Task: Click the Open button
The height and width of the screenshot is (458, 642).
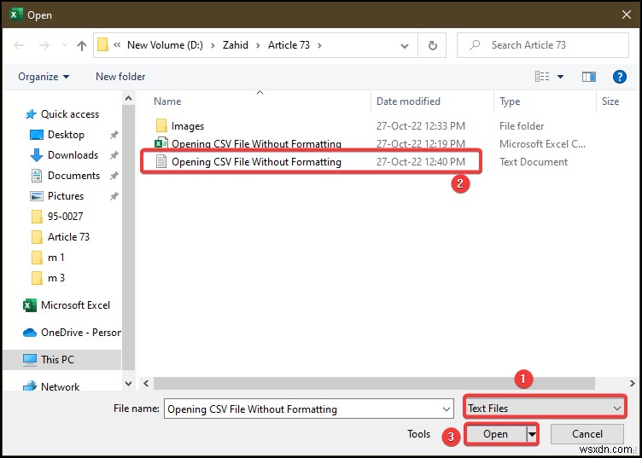Action: tap(495, 434)
